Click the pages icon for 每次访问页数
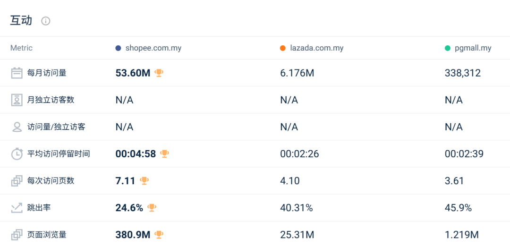This screenshot has height=246, width=510. [x=17, y=181]
